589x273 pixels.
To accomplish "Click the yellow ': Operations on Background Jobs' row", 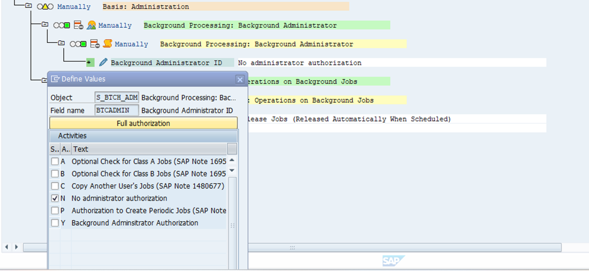I will pyautogui.click(x=327, y=100).
